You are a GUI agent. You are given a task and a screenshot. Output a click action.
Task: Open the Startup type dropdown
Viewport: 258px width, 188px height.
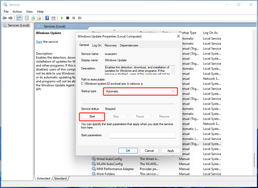pyautogui.click(x=141, y=91)
